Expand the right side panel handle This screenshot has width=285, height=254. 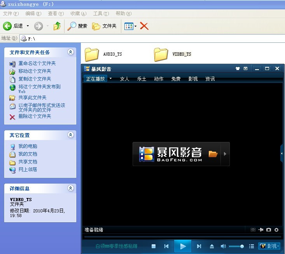282,154
